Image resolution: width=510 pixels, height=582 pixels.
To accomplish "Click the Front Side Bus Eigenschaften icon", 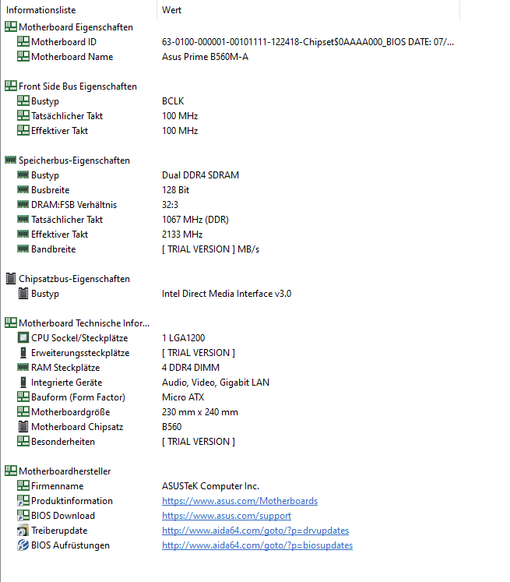I will (11, 86).
